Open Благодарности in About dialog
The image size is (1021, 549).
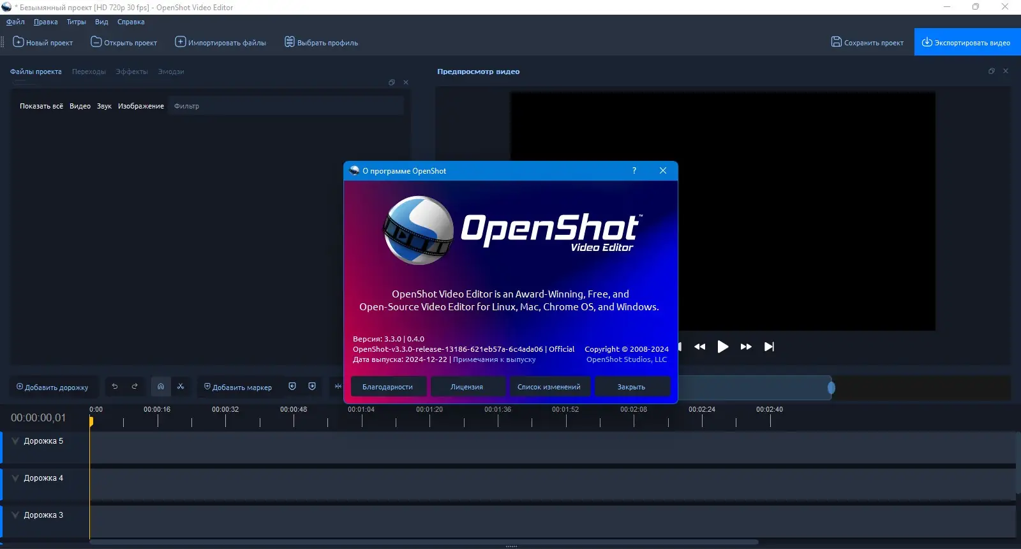click(x=387, y=387)
